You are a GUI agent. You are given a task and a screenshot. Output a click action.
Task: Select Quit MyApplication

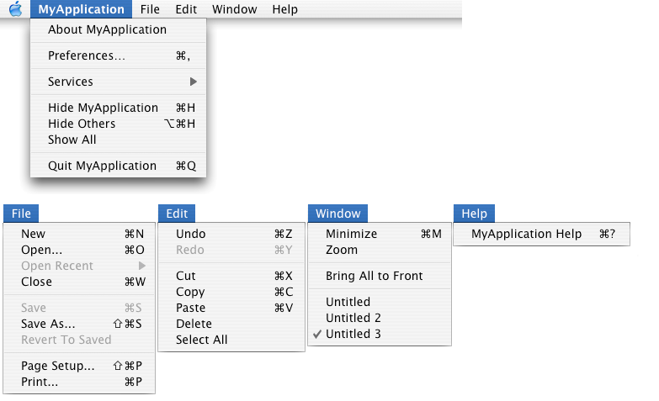118,166
